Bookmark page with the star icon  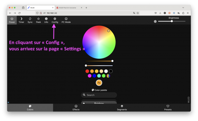[x=138, y=13]
